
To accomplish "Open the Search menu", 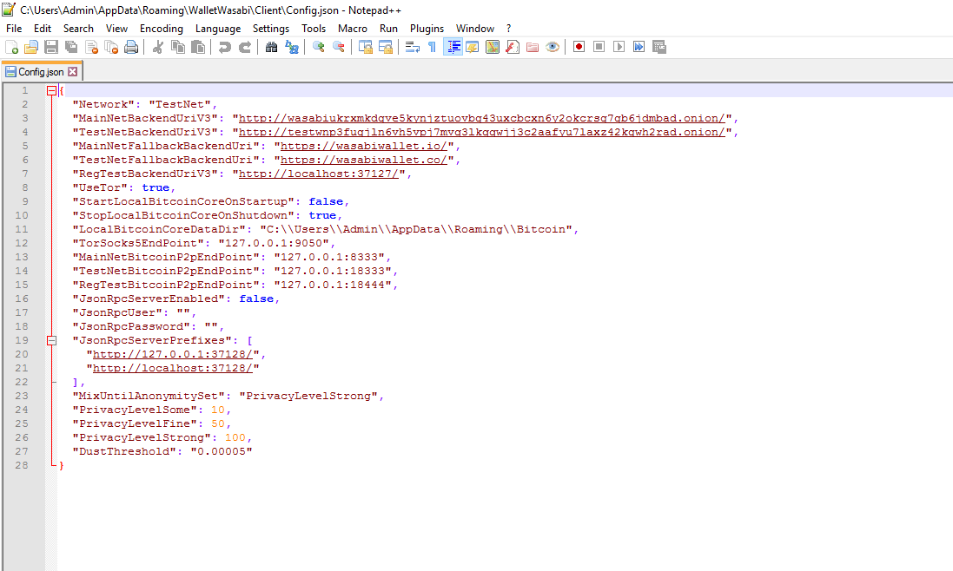I will click(x=78, y=29).
